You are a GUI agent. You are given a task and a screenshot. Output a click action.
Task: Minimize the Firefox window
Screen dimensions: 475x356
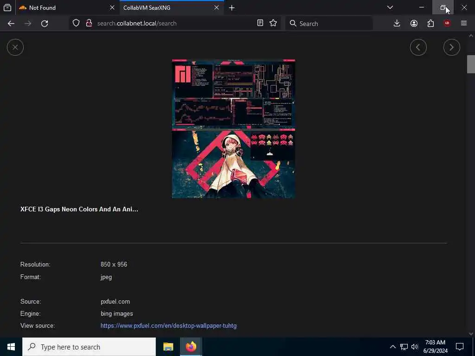tap(422, 7)
